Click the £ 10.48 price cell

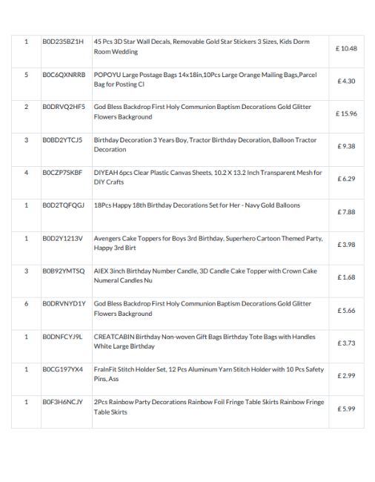tap(346, 48)
